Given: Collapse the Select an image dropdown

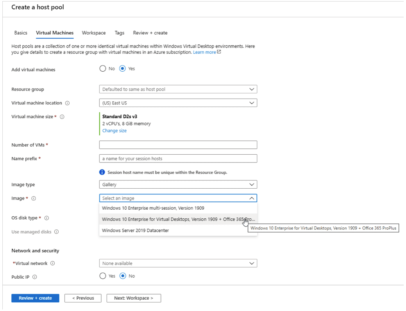Looking at the screenshot, I should 178,198.
